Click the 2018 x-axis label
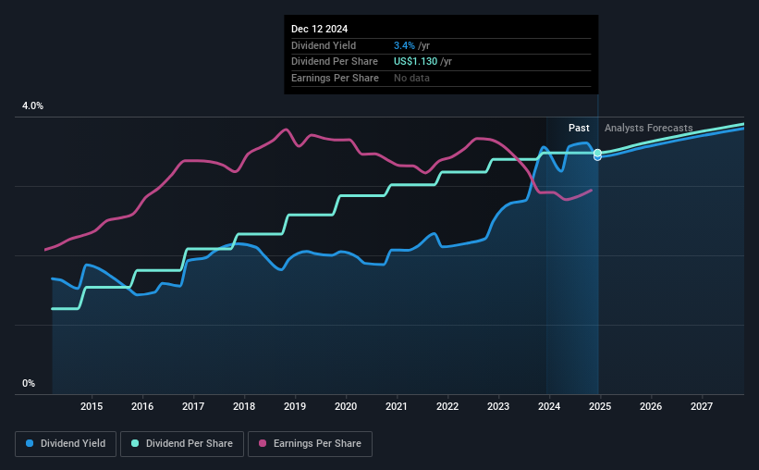Image resolution: width=759 pixels, height=470 pixels. [x=244, y=406]
